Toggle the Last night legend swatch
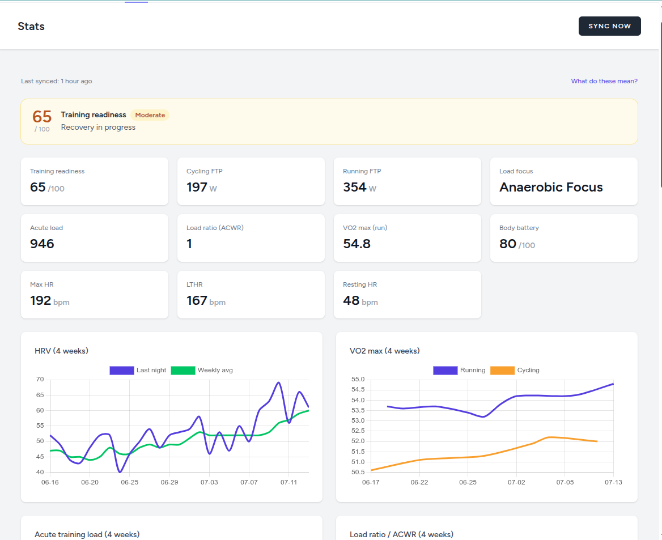Viewport: 662px width, 540px height. (122, 370)
